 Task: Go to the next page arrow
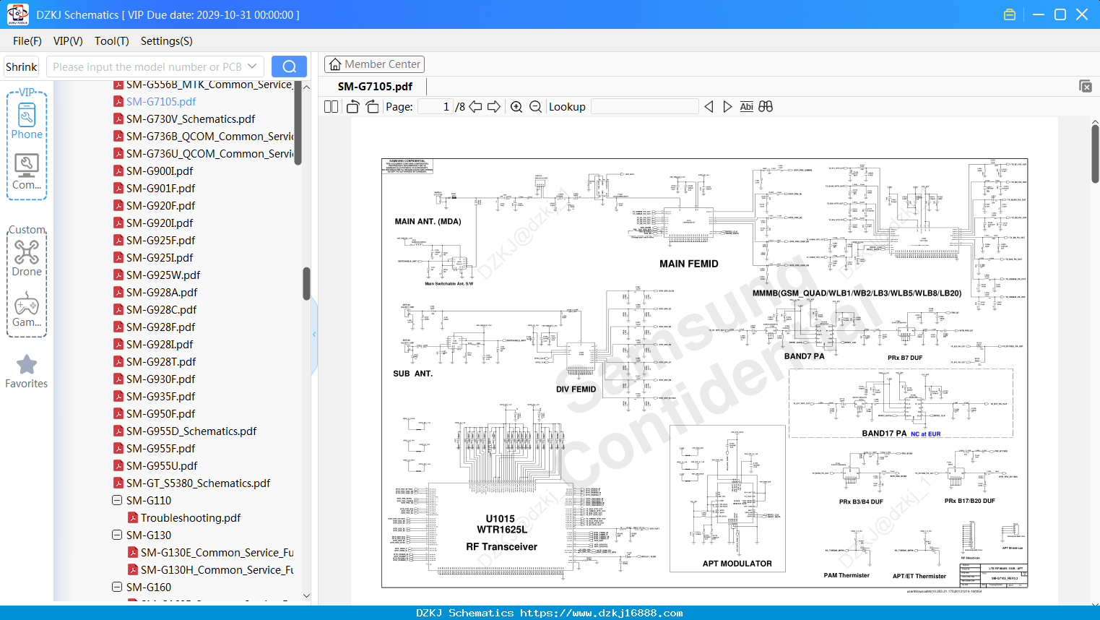point(494,106)
